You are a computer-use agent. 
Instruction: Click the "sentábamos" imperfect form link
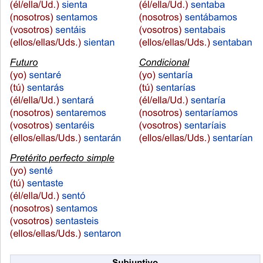[211, 17]
